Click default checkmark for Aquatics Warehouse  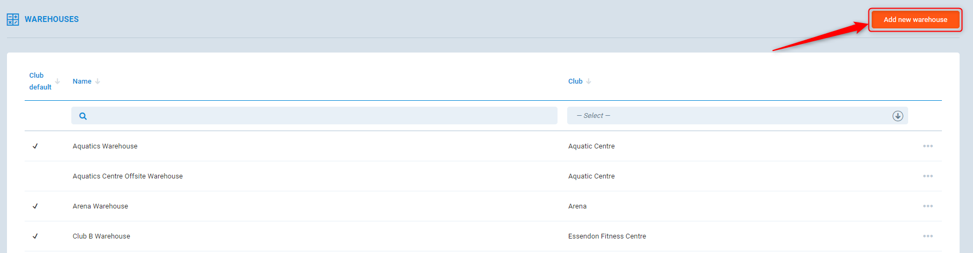click(x=35, y=146)
